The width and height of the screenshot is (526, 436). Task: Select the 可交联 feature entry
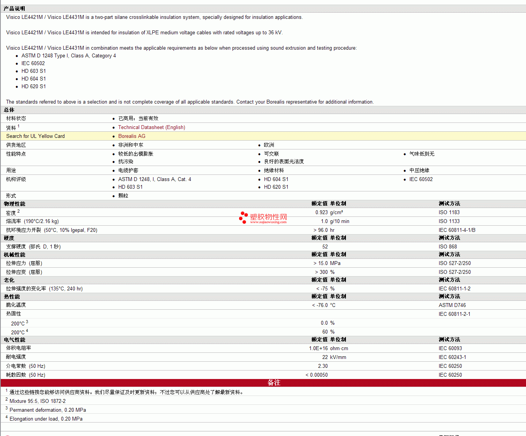point(271,154)
